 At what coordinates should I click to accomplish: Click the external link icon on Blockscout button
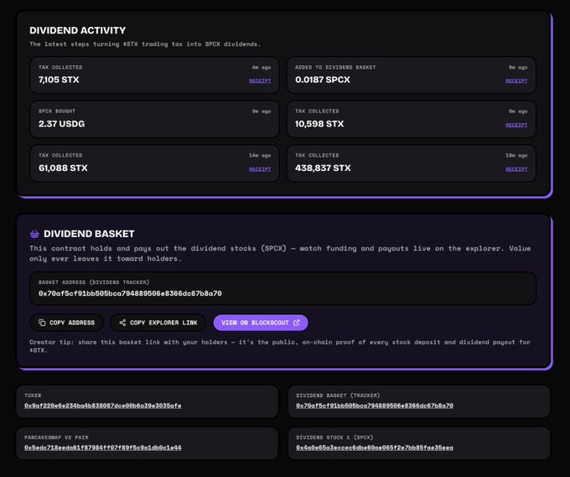(x=297, y=323)
